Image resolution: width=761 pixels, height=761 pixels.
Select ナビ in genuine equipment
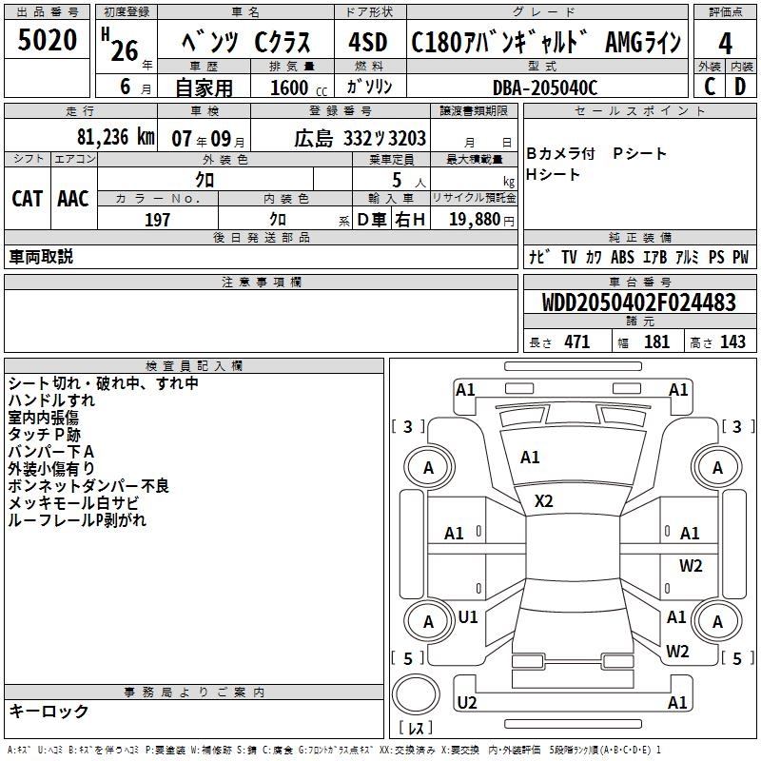(x=539, y=257)
